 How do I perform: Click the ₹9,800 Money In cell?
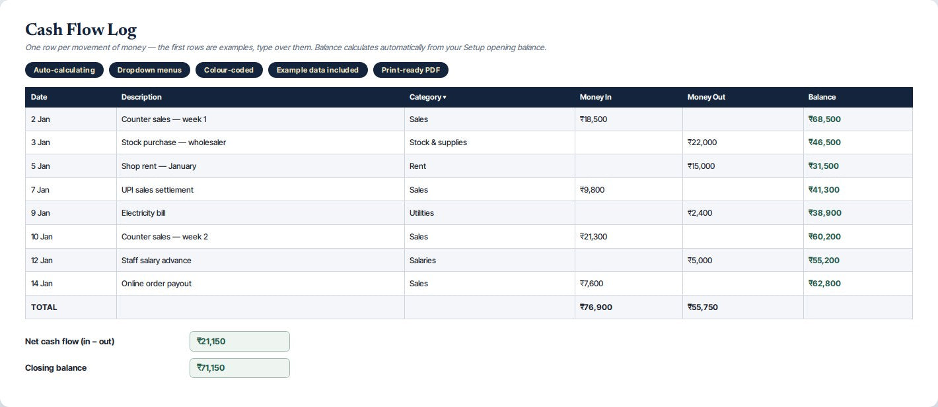(x=628, y=190)
